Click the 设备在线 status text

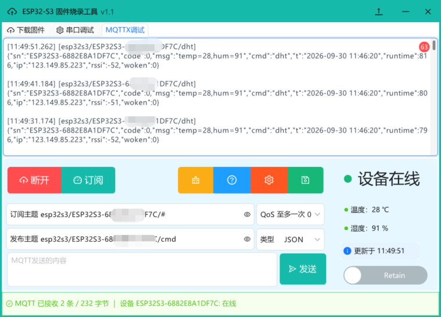(389, 179)
